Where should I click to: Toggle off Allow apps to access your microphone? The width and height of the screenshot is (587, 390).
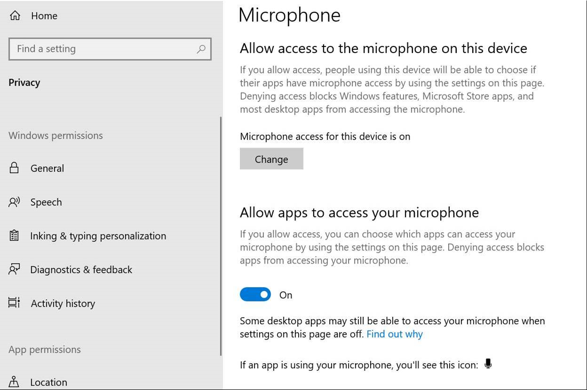click(x=255, y=294)
